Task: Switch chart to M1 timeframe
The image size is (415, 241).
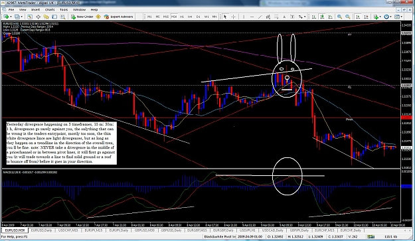Action: (x=149, y=17)
